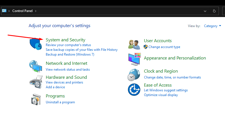This screenshot has width=225, height=117.
Task: Click the User Accounts people icon
Action: click(134, 44)
